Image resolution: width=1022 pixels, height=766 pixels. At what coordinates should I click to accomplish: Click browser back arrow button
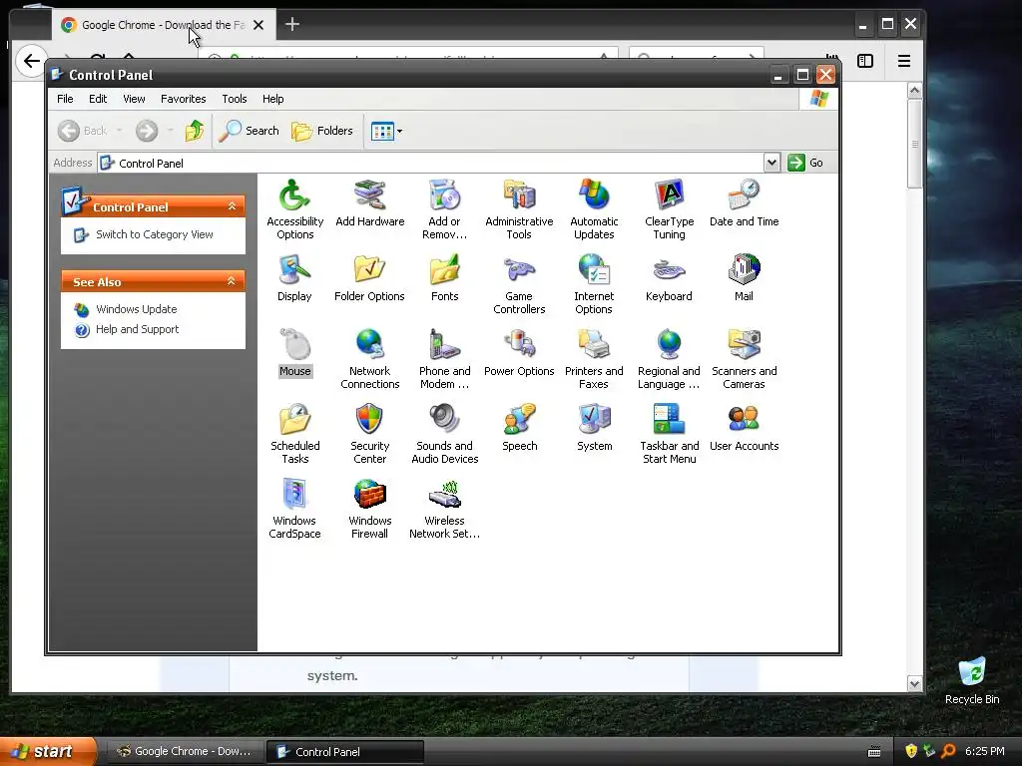(x=31, y=61)
